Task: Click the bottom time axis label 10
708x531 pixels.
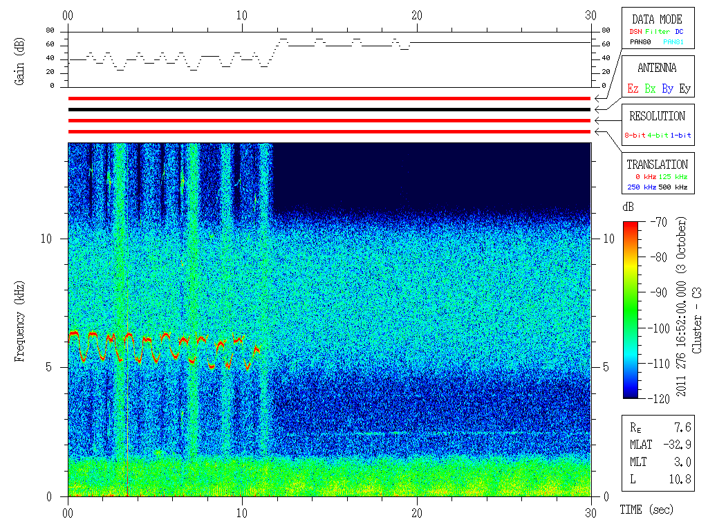Action: pos(242,513)
